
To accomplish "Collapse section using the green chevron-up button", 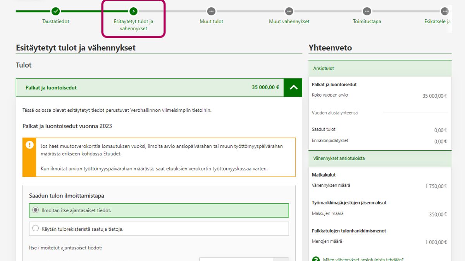I will tap(293, 87).
